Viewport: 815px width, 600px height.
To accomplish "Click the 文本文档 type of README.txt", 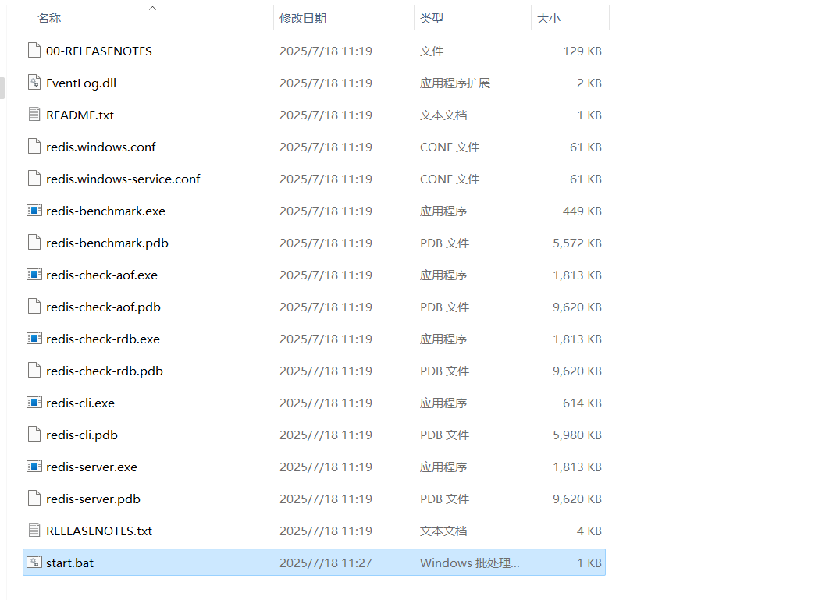I will 443,115.
